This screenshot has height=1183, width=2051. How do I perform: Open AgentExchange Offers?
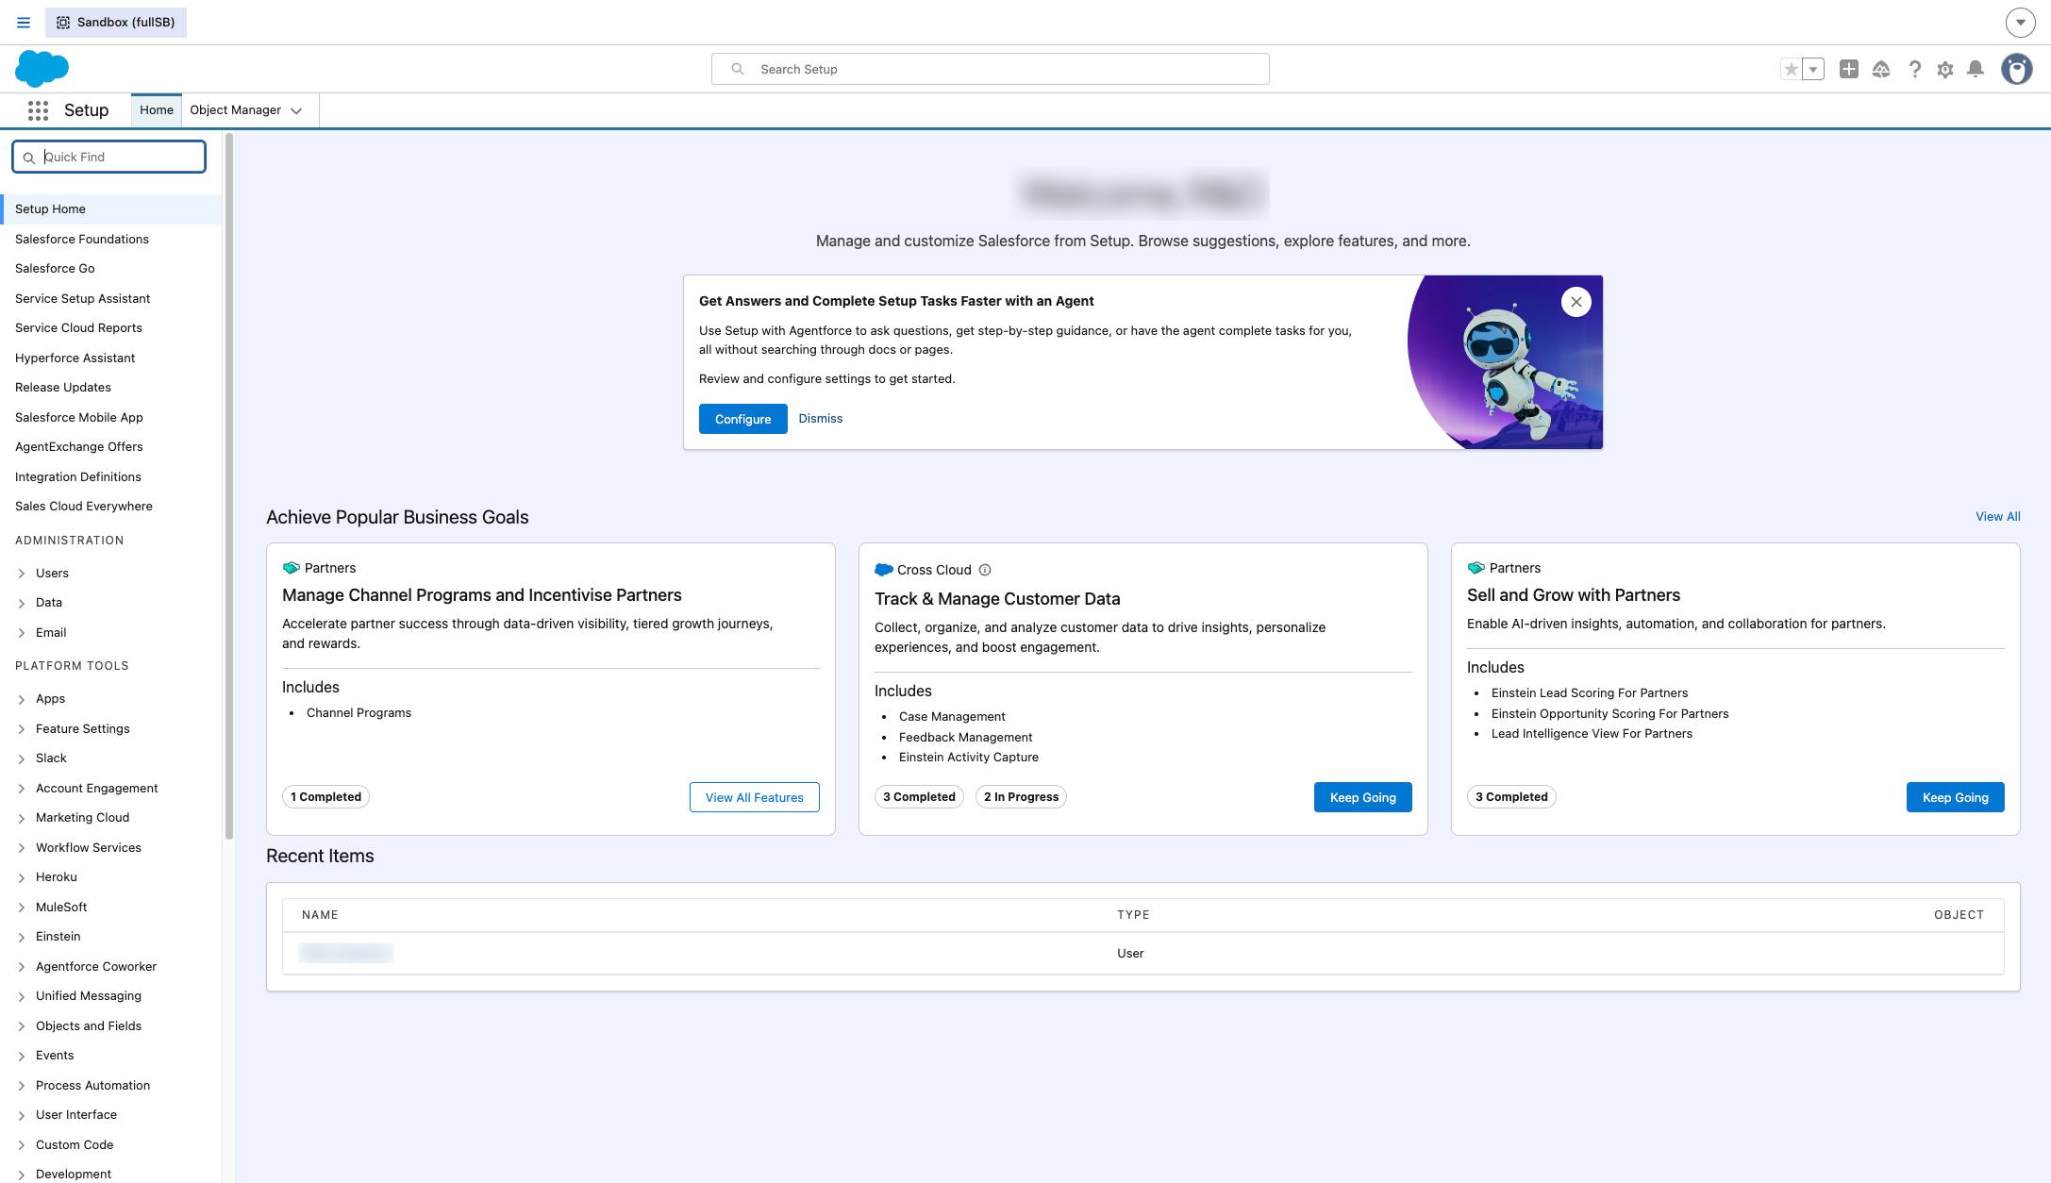pos(78,447)
